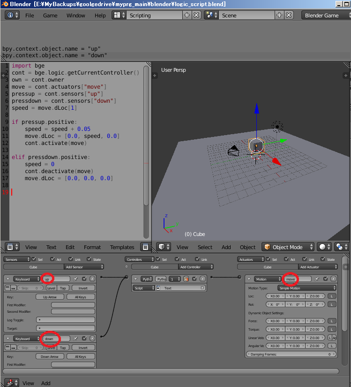351x387 pixels.
Task: Delete the Scripting screen layout
Action: 196,15
